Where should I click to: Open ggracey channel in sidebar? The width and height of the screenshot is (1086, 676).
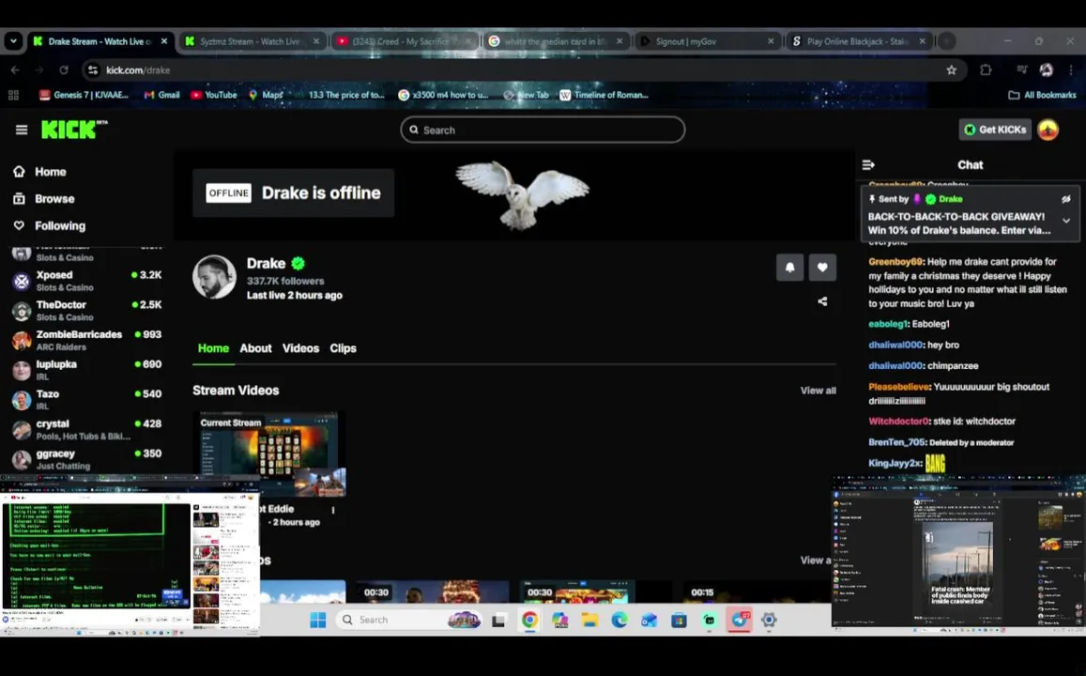tap(86, 459)
